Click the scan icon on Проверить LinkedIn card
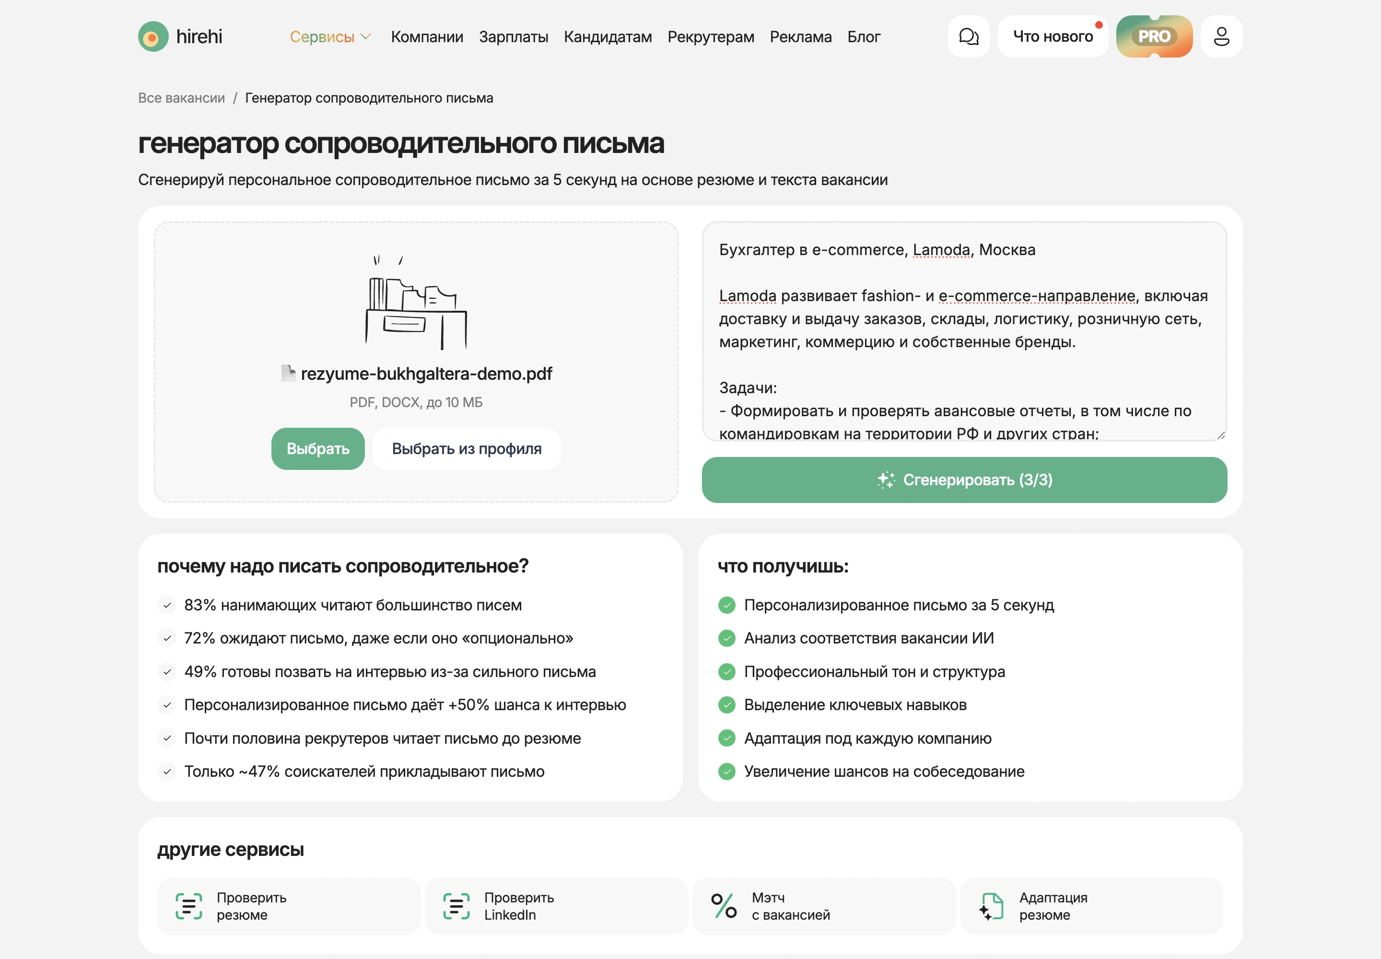 (x=456, y=905)
